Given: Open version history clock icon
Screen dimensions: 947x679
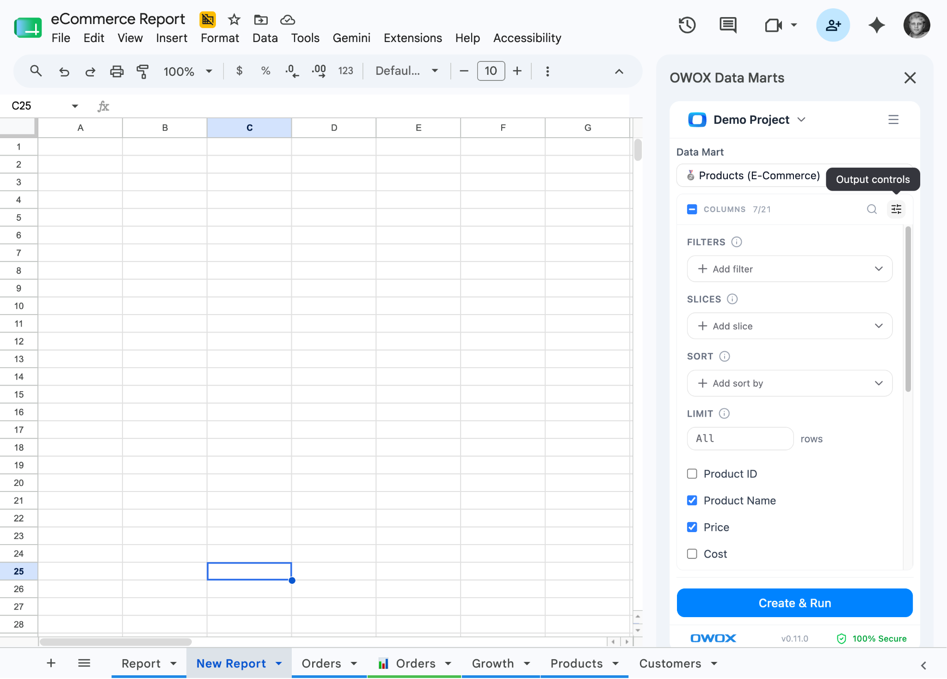Looking at the screenshot, I should click(687, 25).
